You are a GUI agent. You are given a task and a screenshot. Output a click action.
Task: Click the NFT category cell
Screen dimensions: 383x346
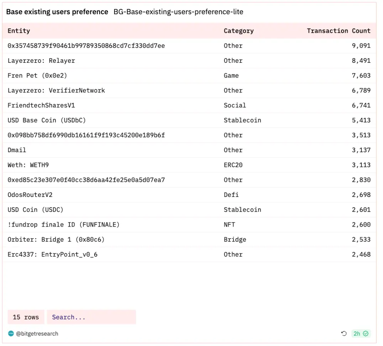coord(229,224)
